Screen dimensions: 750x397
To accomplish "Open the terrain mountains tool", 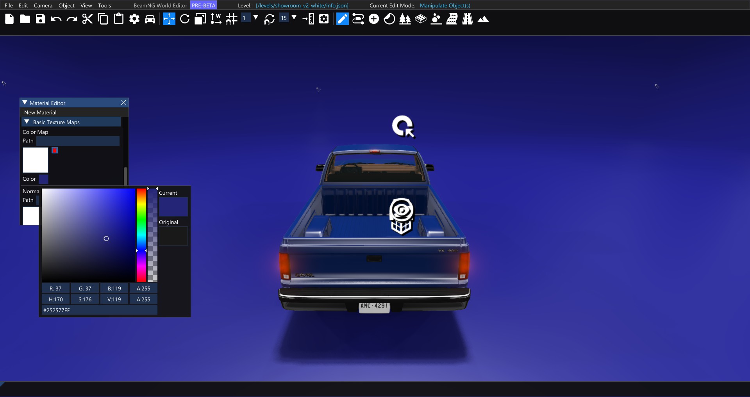I will [x=483, y=19].
